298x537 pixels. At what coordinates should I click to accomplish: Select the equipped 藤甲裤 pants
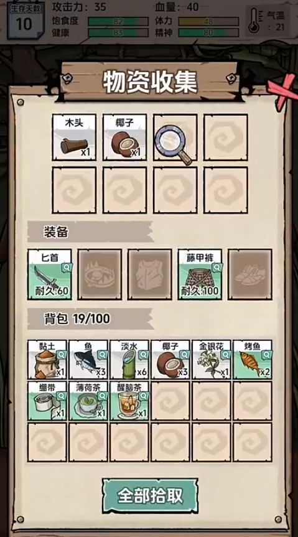[x=200, y=274]
